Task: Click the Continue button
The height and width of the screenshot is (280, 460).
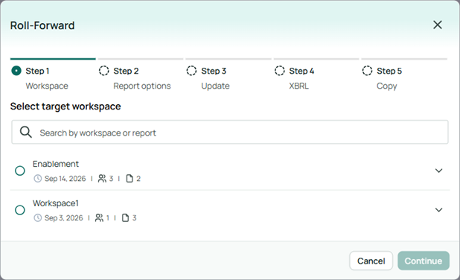Action: (424, 261)
